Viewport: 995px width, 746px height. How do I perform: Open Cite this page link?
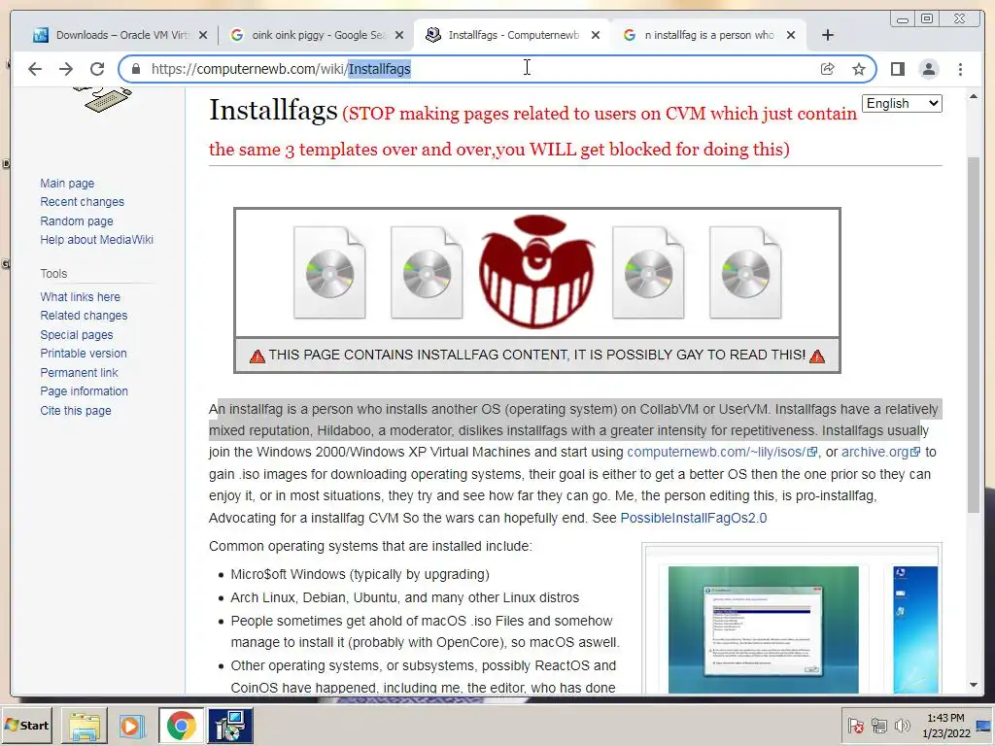pyautogui.click(x=76, y=411)
